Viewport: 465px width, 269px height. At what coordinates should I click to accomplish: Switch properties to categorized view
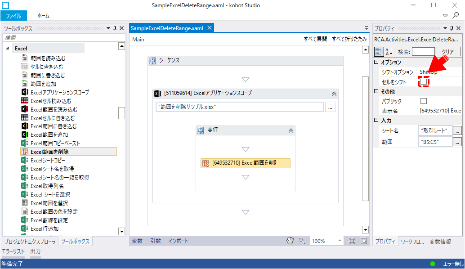pyautogui.click(x=379, y=52)
